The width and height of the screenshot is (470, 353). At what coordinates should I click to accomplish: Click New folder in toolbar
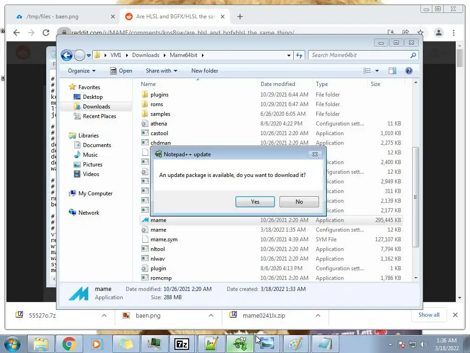click(205, 71)
